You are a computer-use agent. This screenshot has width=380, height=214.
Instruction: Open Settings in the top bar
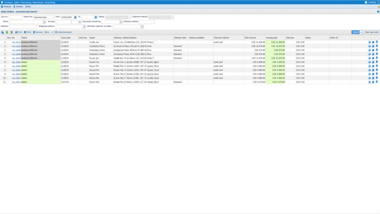click(370, 2)
